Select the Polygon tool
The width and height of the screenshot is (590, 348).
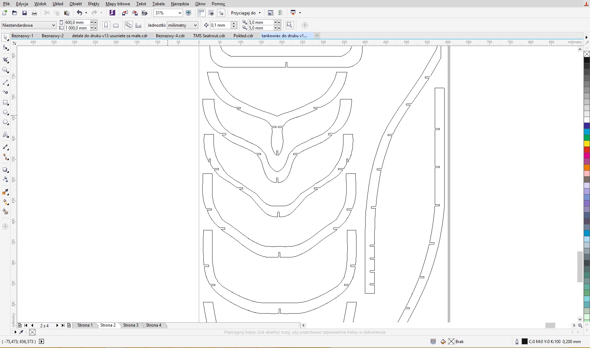click(5, 122)
